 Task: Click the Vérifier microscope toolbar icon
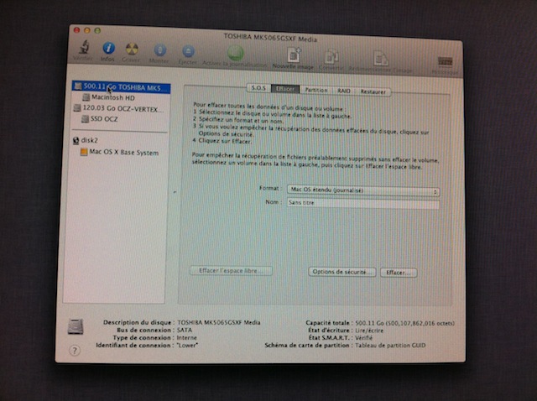84,47
